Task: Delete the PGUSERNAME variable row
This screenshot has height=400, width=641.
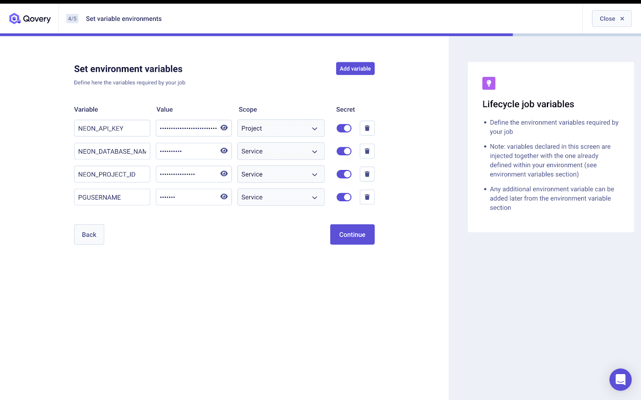Action: click(x=367, y=197)
